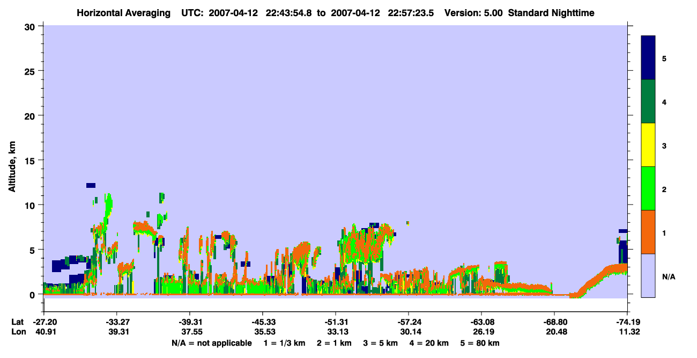This screenshot has width=697, height=358.
Task: Click the bright green colorbar segment labeled 2
Action: pos(648,188)
